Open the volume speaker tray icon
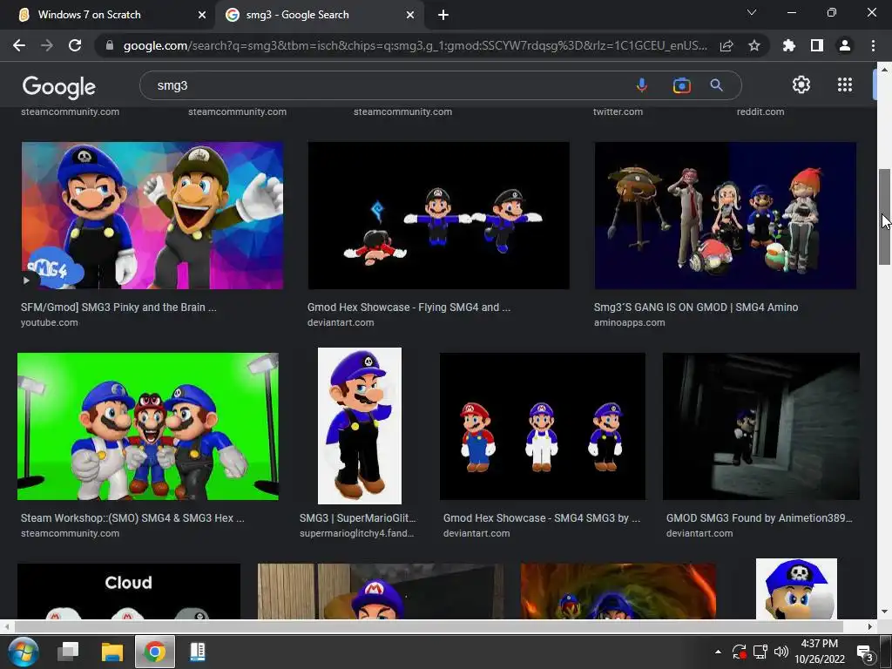 coord(781,652)
